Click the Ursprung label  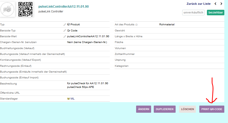(x=120, y=60)
